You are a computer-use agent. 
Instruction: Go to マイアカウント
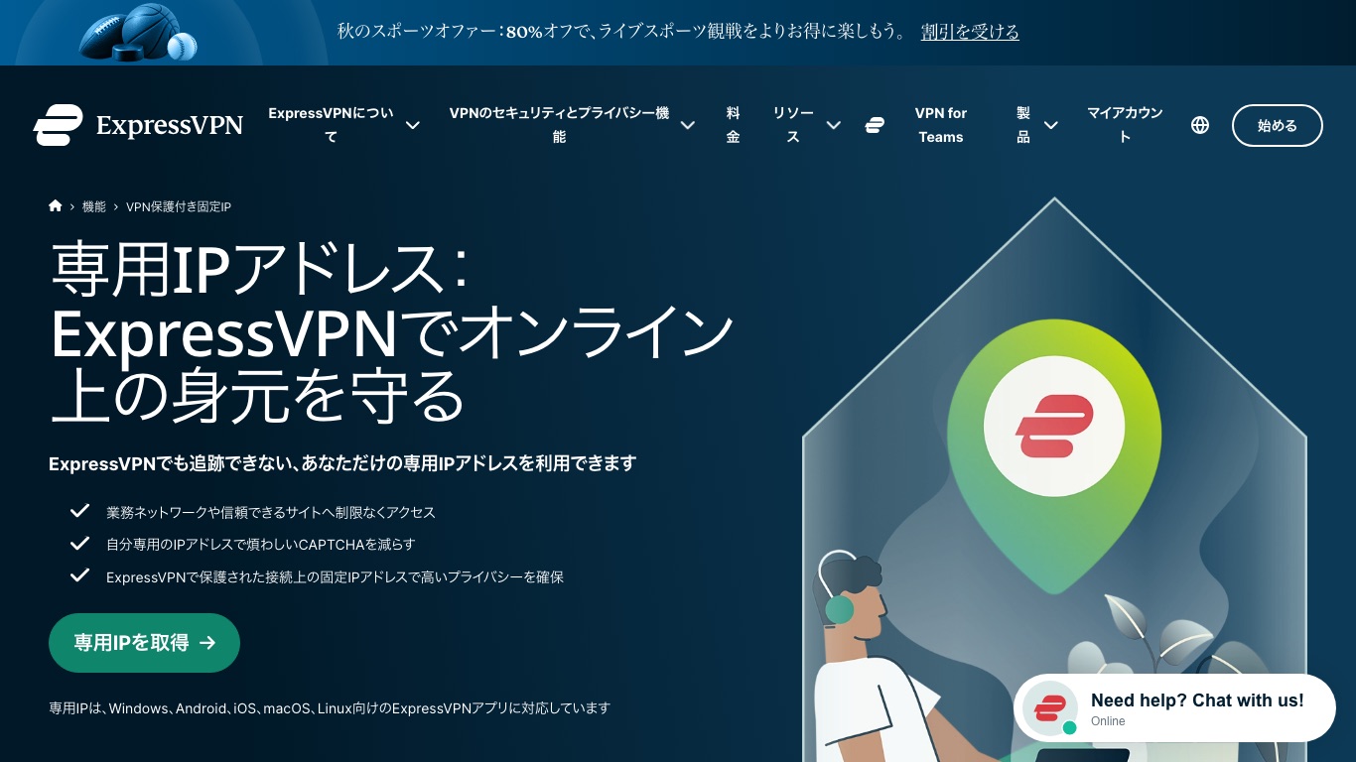point(1125,125)
